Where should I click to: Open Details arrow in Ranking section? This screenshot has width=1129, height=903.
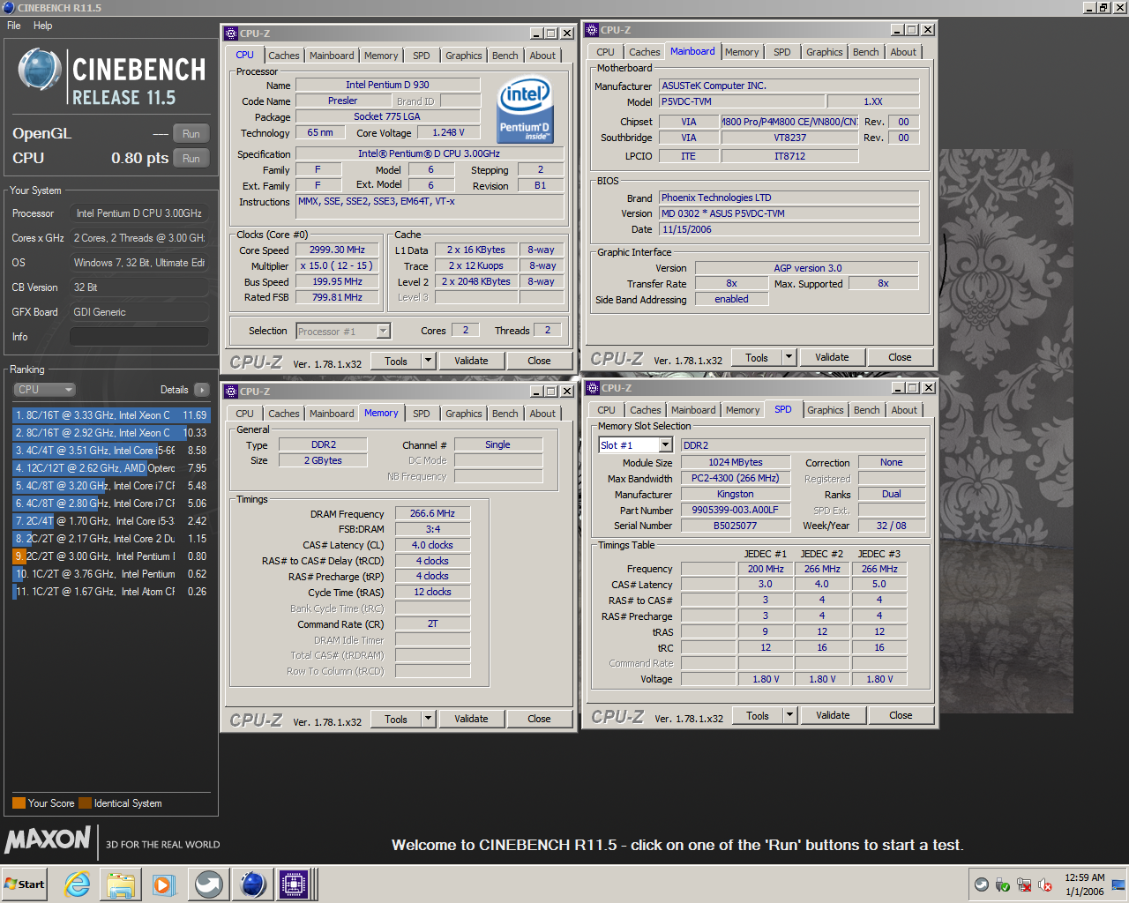(202, 390)
